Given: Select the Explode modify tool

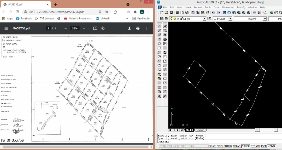Looking at the screenshot, I should 165,96.
